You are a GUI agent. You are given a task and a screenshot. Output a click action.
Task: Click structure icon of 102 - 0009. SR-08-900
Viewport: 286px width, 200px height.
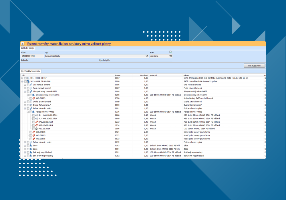coord(28,81)
